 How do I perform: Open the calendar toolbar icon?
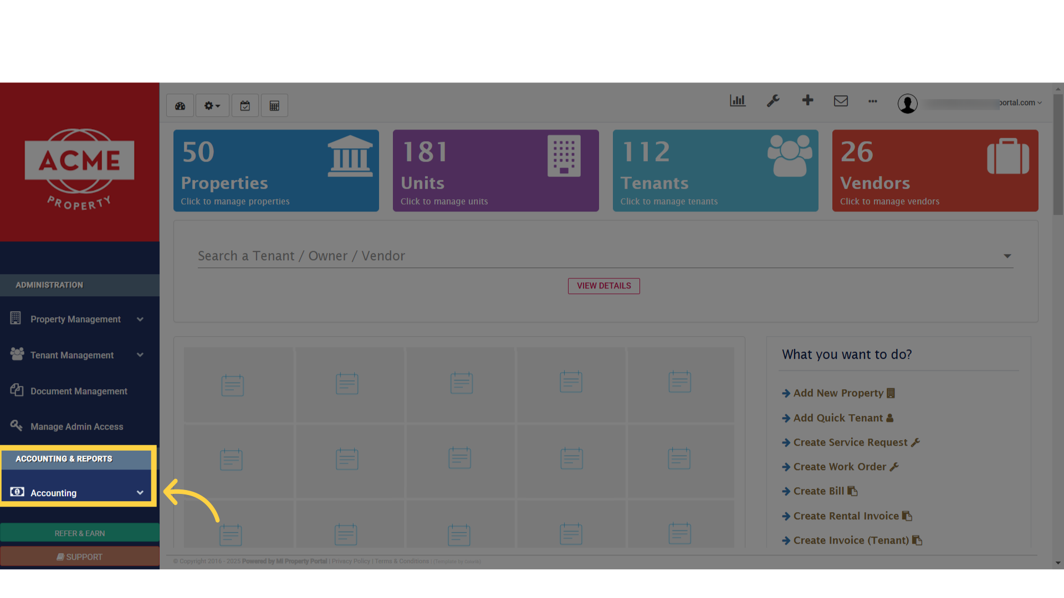245,106
